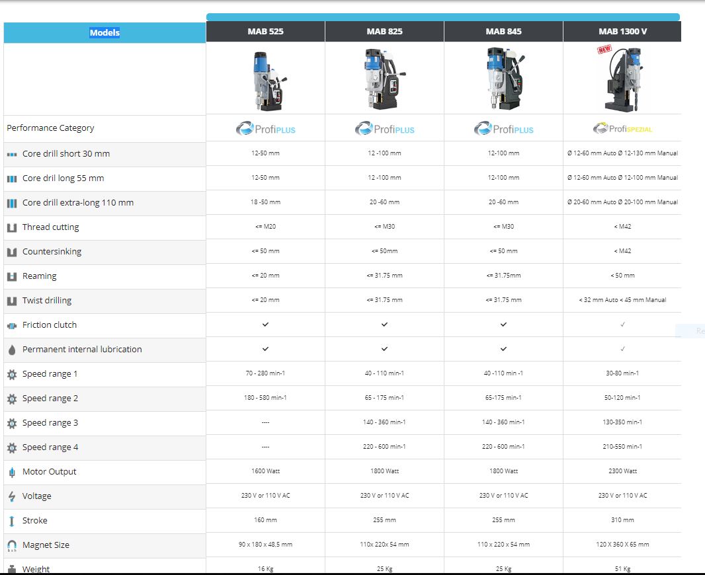Select the MAB 825 column header
705x575 pixels.
point(384,32)
